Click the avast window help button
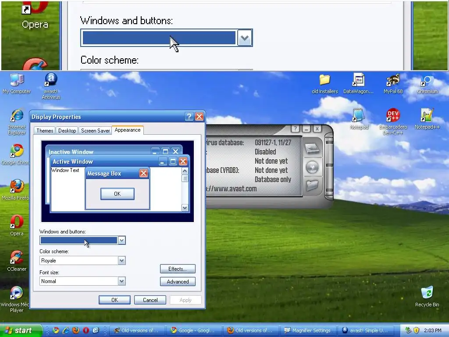The width and height of the screenshot is (449, 337). point(296,129)
